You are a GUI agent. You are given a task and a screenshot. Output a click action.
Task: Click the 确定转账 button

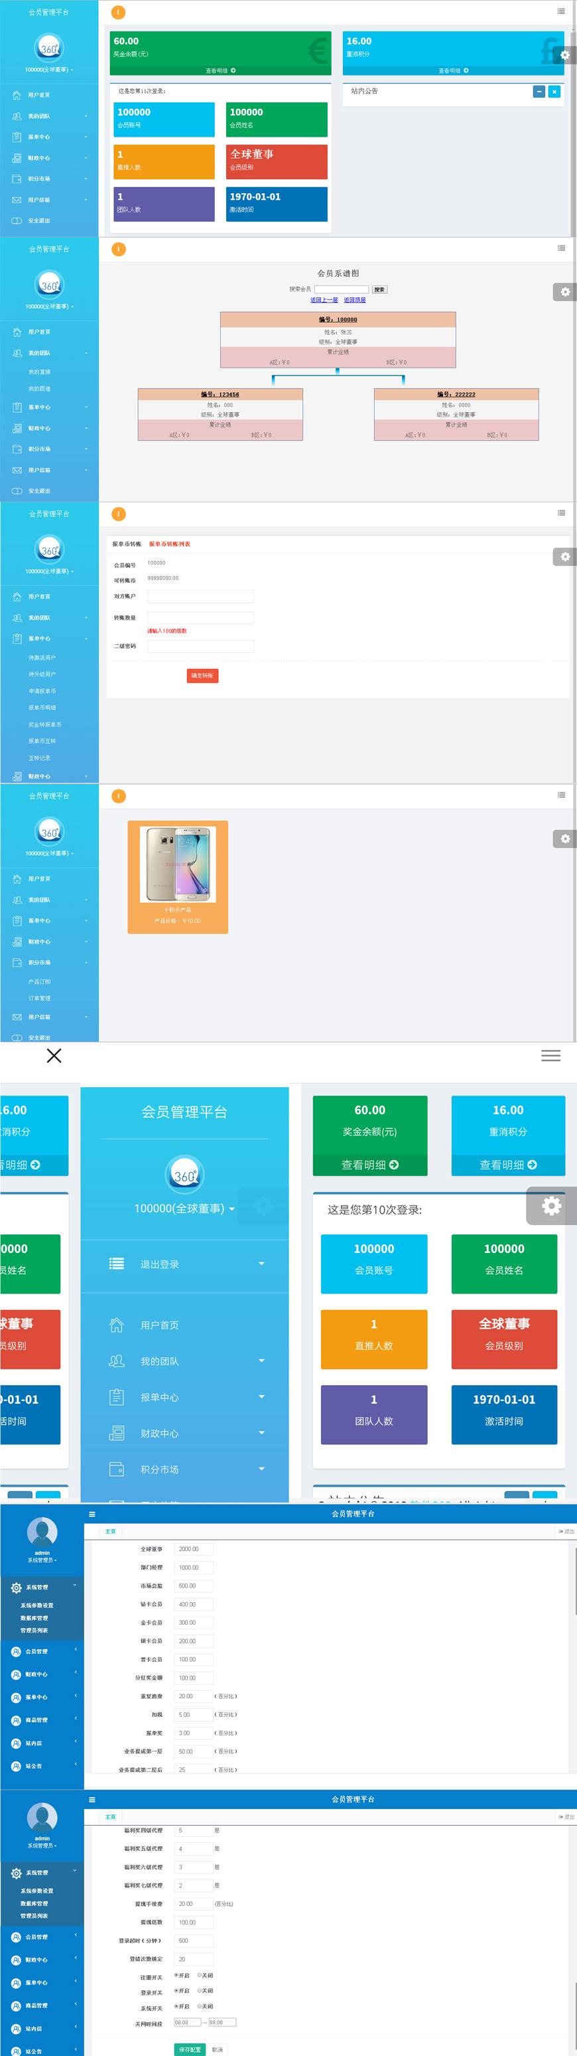[x=202, y=675]
